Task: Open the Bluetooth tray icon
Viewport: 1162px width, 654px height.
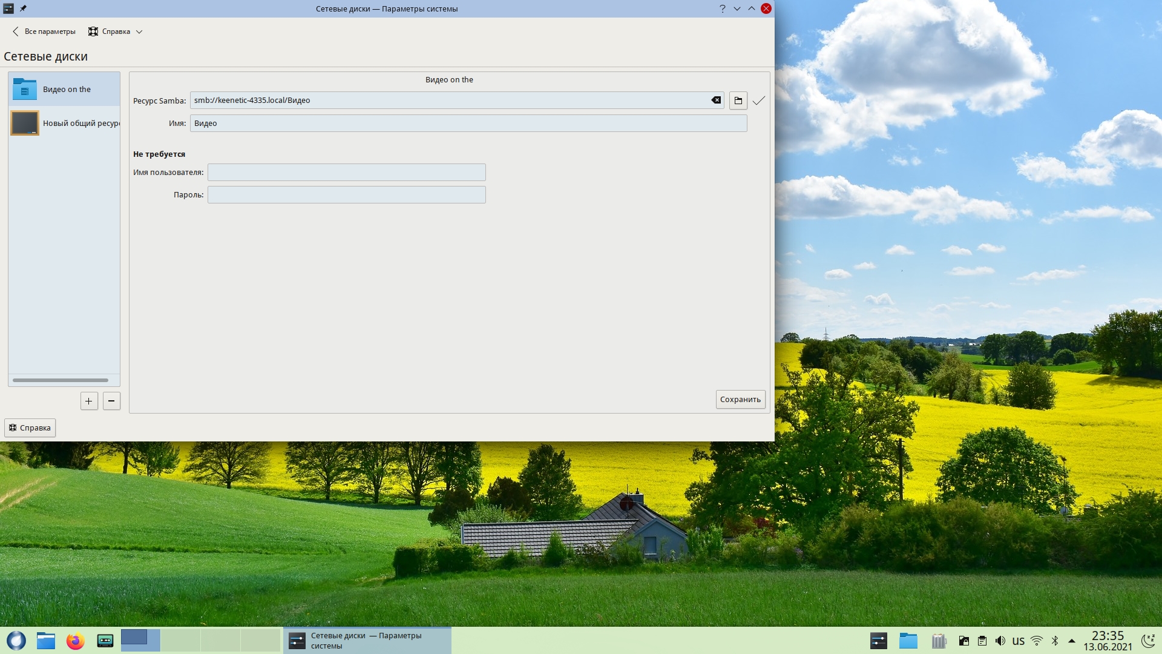Action: click(x=1055, y=641)
